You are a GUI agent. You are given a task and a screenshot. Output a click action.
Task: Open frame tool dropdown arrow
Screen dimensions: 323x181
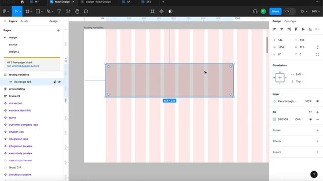[x=31, y=12]
